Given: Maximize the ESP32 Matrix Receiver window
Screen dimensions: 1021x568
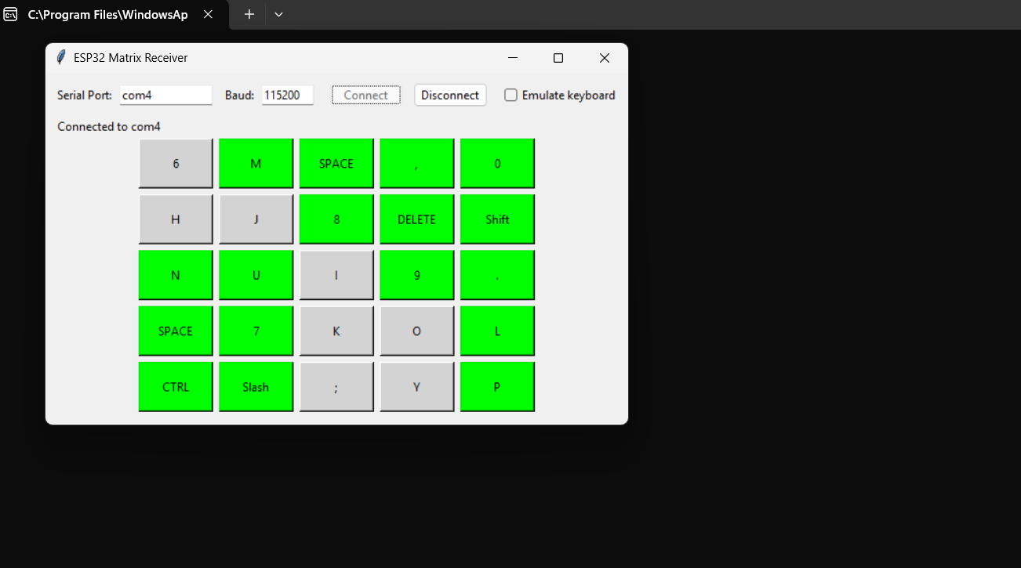Looking at the screenshot, I should (558, 58).
